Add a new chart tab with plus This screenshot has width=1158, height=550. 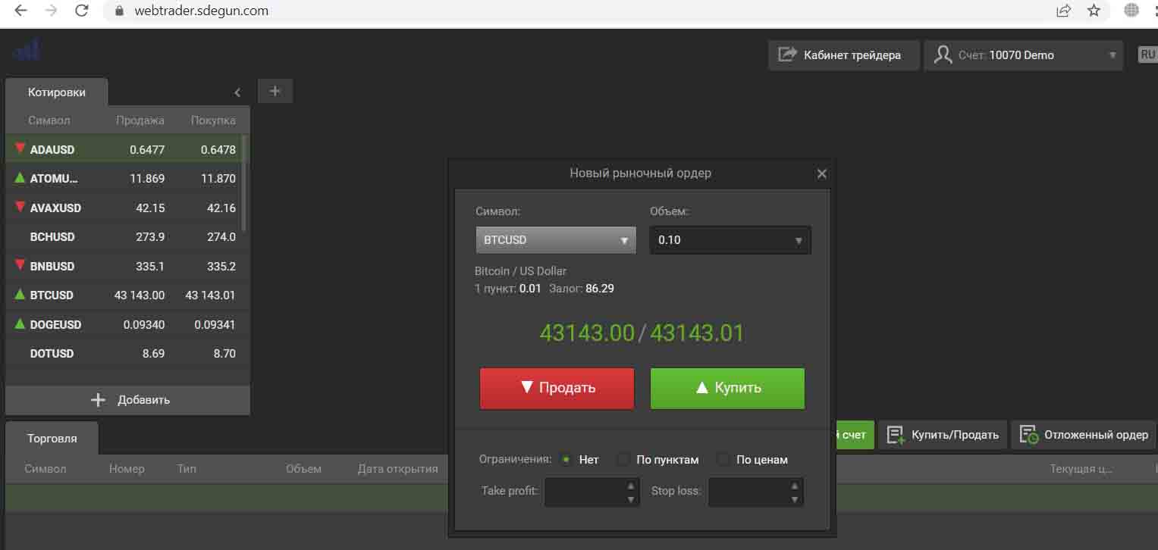(275, 91)
